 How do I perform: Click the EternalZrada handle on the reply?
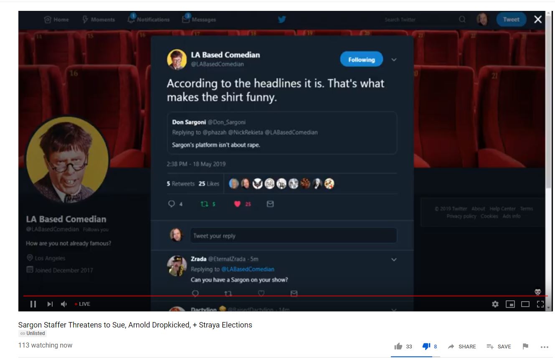228,259
